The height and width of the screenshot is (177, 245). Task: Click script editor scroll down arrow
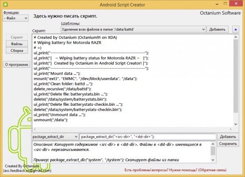coord(236,124)
